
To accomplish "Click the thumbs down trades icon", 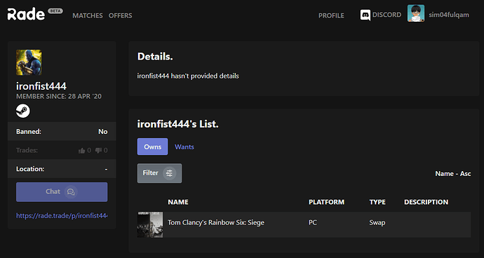I will click(98, 151).
